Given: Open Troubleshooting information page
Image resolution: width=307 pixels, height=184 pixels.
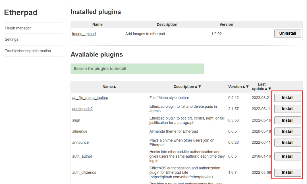Looking at the screenshot, I should (x=28, y=51).
